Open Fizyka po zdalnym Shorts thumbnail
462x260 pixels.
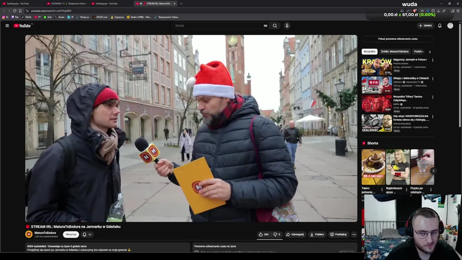[x=422, y=167]
